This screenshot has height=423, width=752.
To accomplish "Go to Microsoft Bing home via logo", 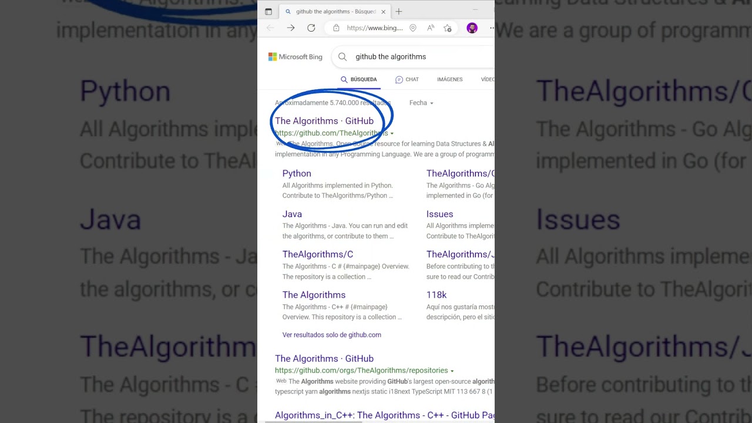I will 296,57.
